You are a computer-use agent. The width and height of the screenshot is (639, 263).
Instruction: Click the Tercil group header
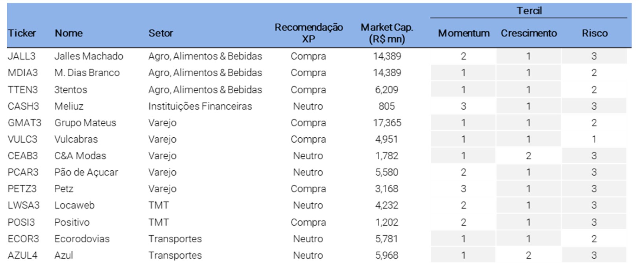pyautogui.click(x=529, y=11)
